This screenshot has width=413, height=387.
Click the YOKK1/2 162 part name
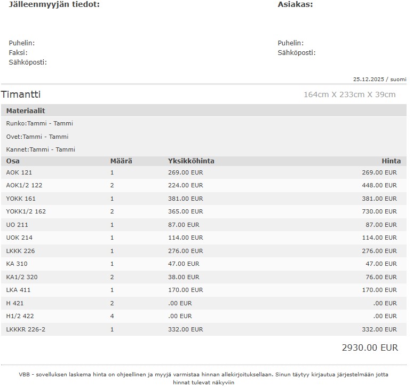coord(26,212)
